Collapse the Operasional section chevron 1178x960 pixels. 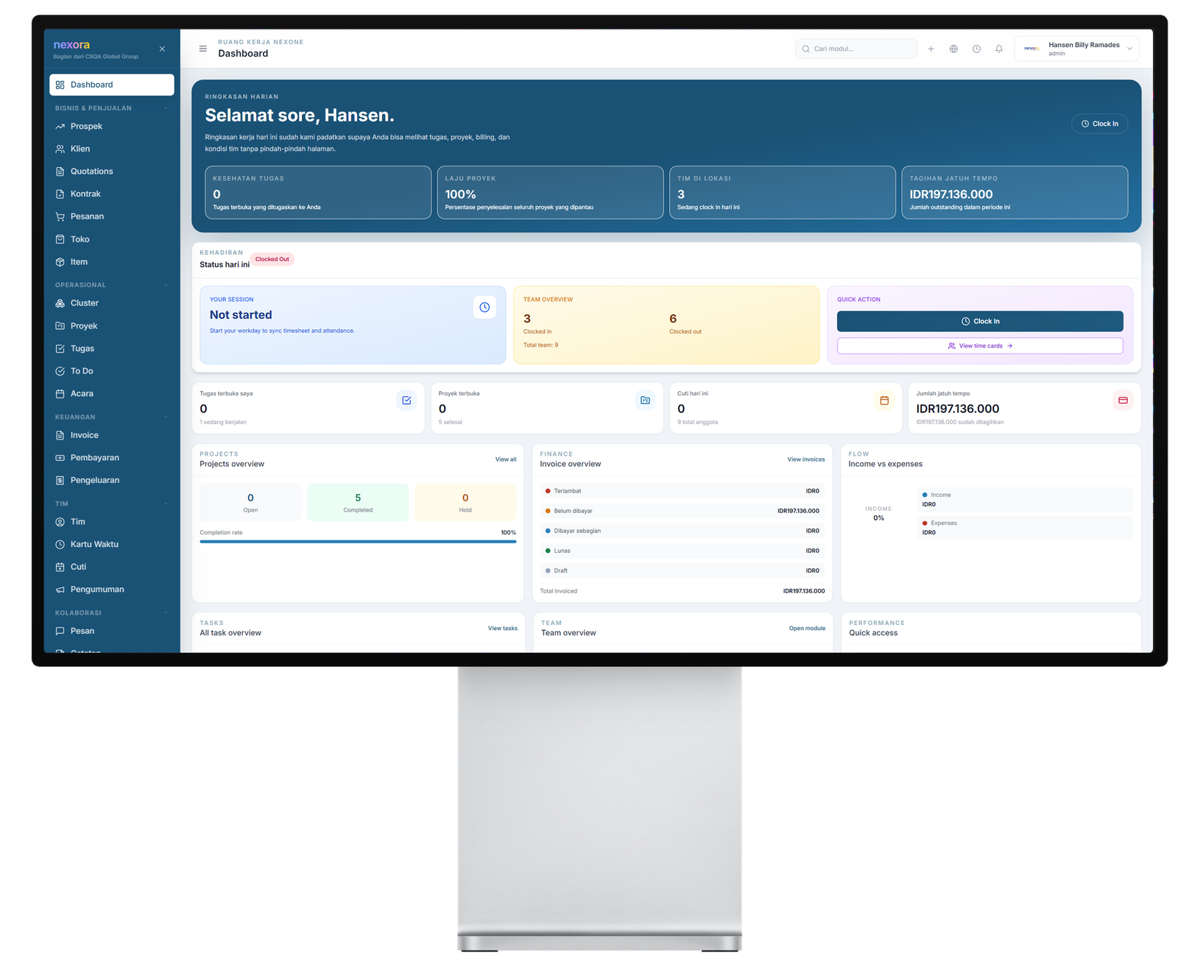(166, 285)
